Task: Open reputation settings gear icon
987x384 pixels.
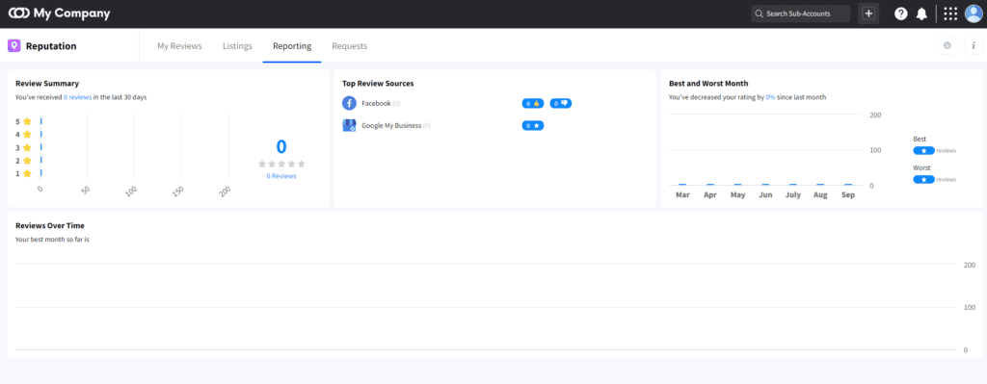Action: [x=947, y=45]
